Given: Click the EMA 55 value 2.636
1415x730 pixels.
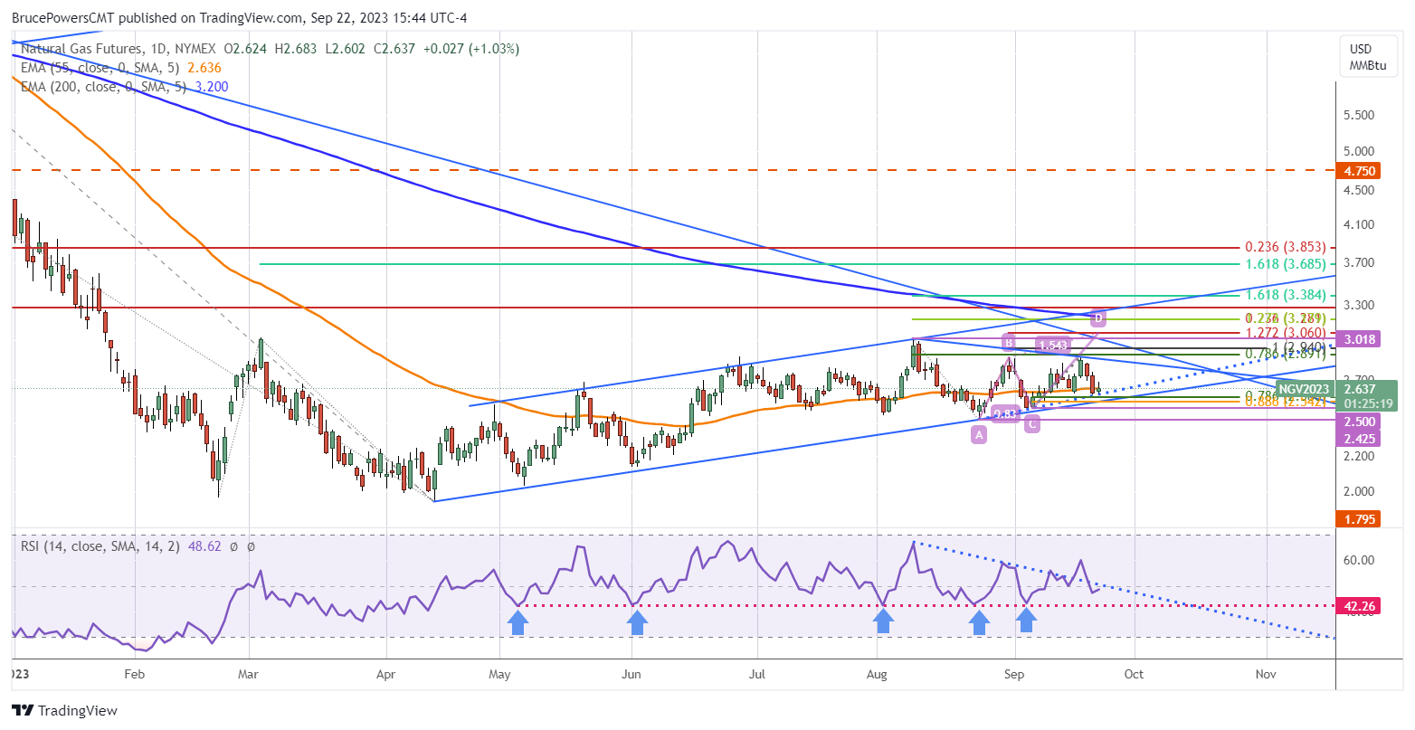Looking at the screenshot, I should (204, 68).
